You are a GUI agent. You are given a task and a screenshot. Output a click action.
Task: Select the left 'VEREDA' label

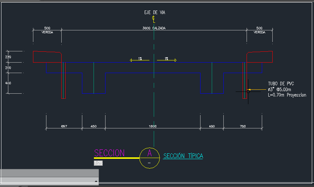[x=47, y=32]
